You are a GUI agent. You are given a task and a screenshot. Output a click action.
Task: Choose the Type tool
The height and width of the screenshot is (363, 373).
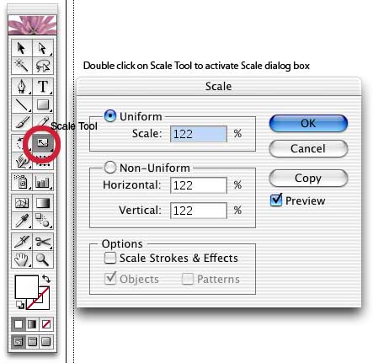[x=43, y=87]
